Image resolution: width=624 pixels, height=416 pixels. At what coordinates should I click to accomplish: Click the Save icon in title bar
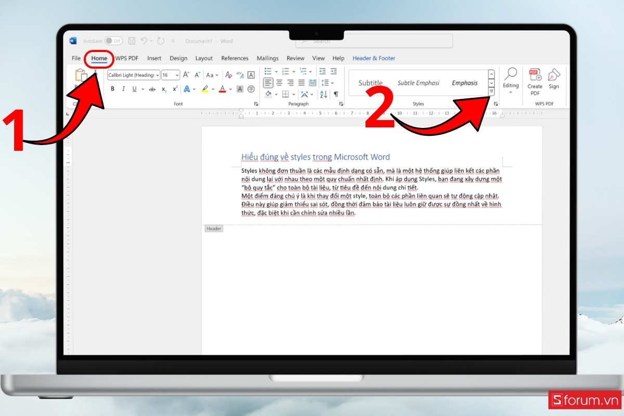pos(132,41)
